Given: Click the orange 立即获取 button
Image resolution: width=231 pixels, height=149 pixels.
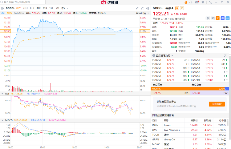Looking at the screenshot, I should click(217, 104).
